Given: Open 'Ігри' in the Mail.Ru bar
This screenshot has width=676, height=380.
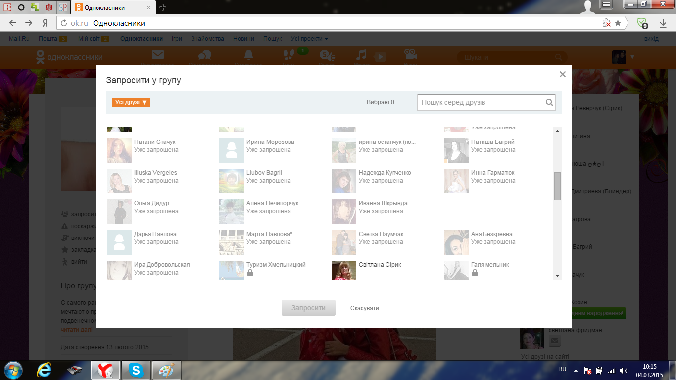Looking at the screenshot, I should click(x=177, y=39).
